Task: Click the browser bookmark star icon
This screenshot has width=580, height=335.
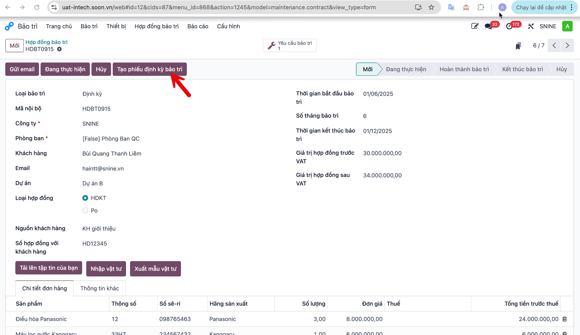Action: click(x=431, y=7)
